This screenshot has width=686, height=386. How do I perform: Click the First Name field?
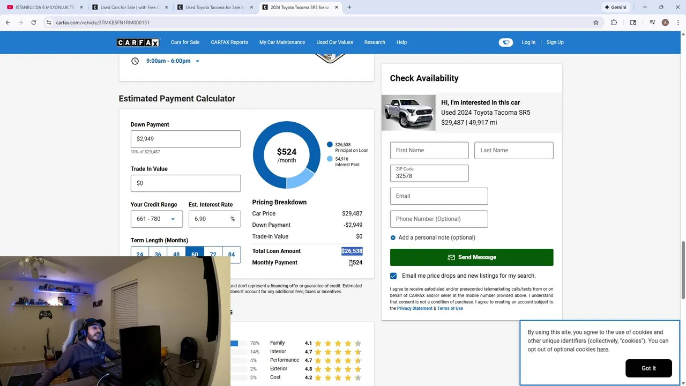pyautogui.click(x=429, y=150)
